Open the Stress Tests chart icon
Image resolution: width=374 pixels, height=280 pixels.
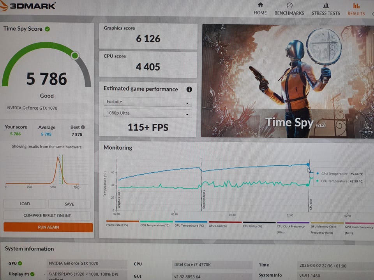(326, 5)
